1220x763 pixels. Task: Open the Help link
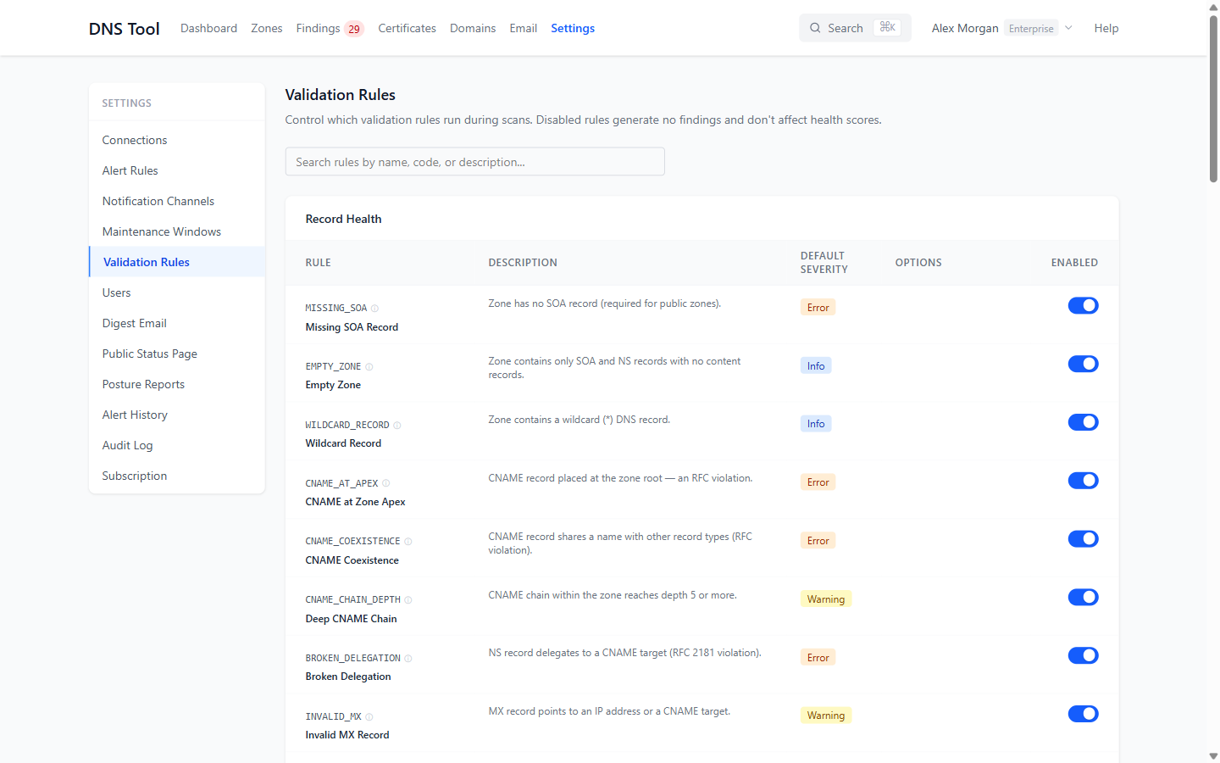[x=1106, y=28]
